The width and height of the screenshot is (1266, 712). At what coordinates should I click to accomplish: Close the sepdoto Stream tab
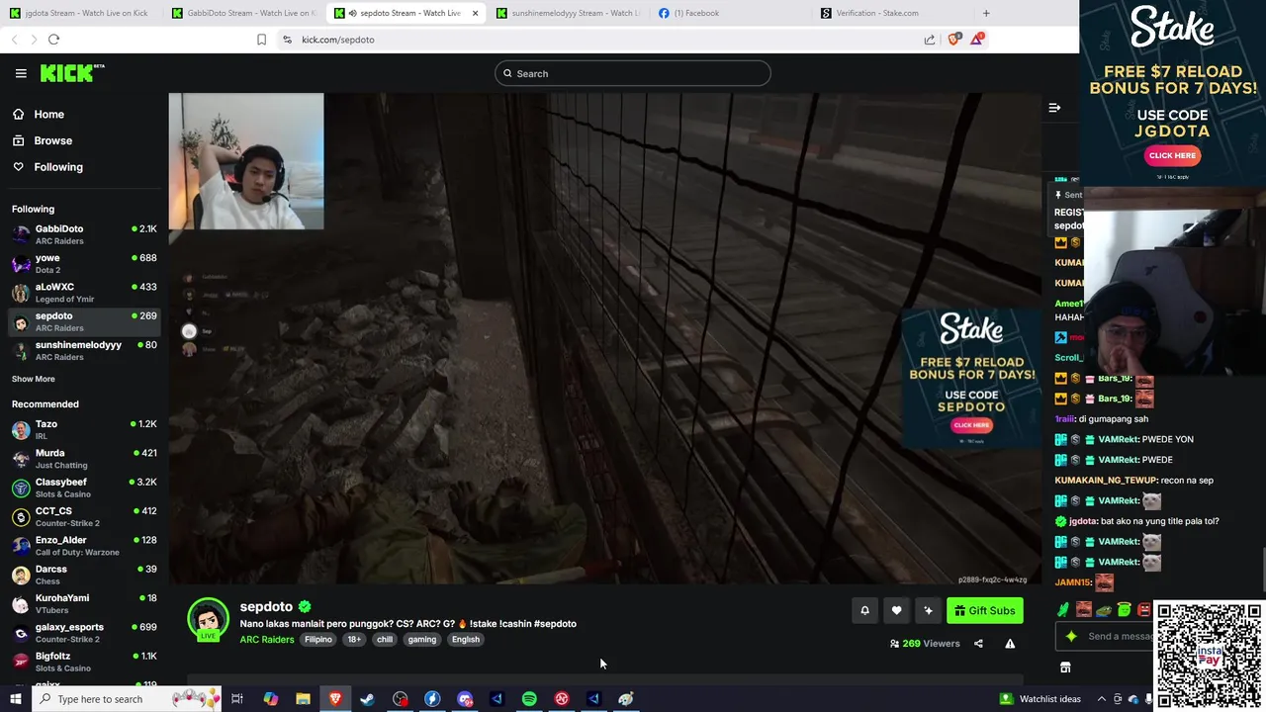[475, 13]
